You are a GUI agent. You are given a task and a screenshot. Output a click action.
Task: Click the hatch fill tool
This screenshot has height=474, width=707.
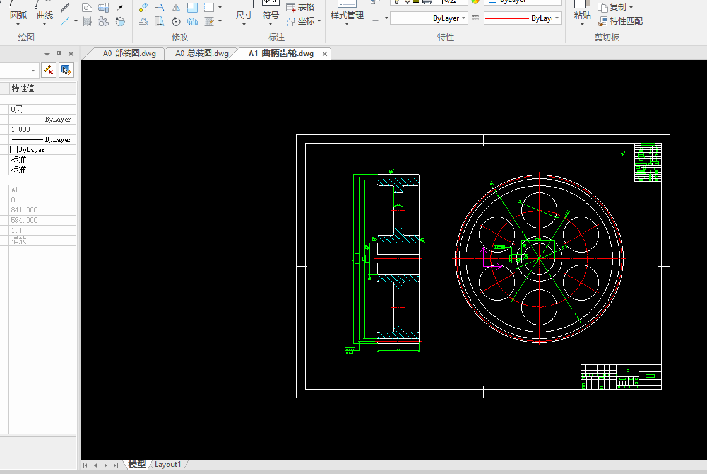[x=87, y=21]
